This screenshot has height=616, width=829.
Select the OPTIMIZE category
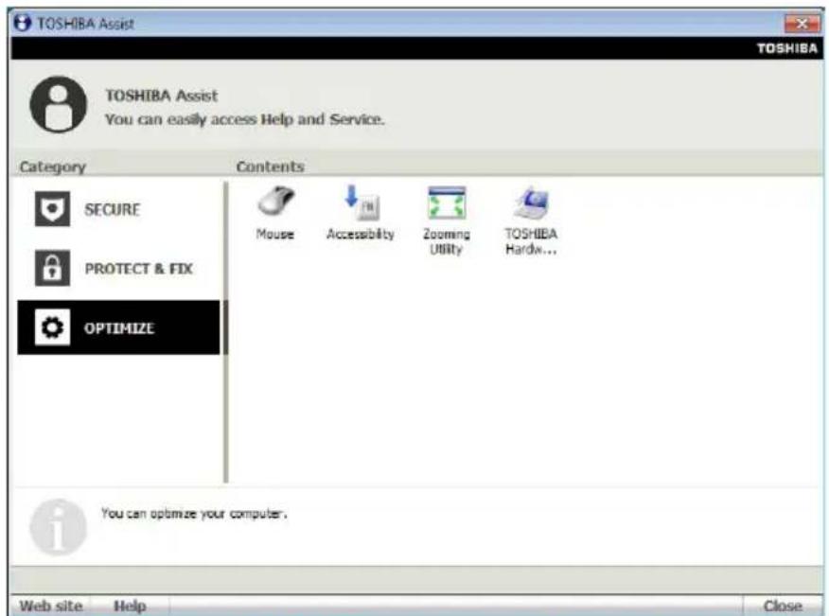118,327
